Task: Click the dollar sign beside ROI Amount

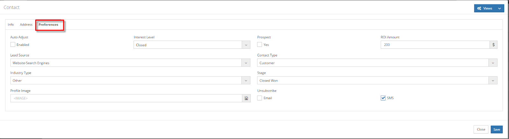Action: point(493,45)
